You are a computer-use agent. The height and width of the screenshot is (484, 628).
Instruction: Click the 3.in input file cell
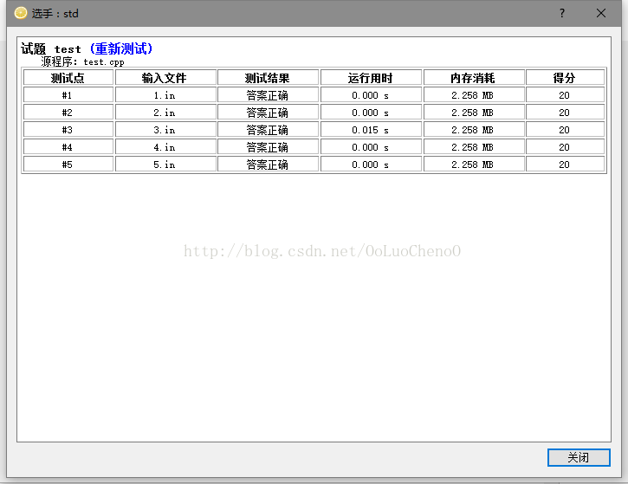tap(165, 130)
